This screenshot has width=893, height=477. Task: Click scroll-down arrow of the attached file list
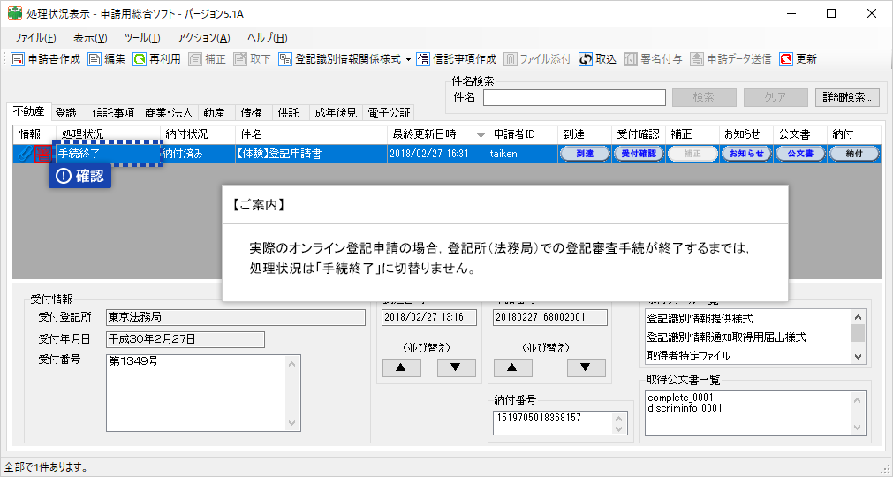[859, 357]
